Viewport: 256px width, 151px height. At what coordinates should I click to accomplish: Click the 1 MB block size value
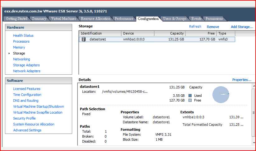point(159,139)
